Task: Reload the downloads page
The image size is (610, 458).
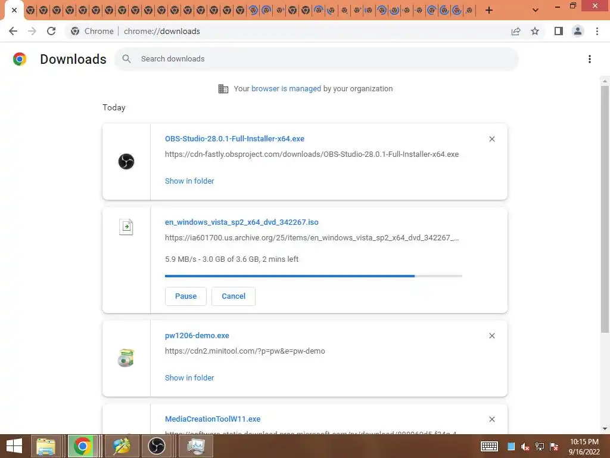Action: pyautogui.click(x=51, y=31)
